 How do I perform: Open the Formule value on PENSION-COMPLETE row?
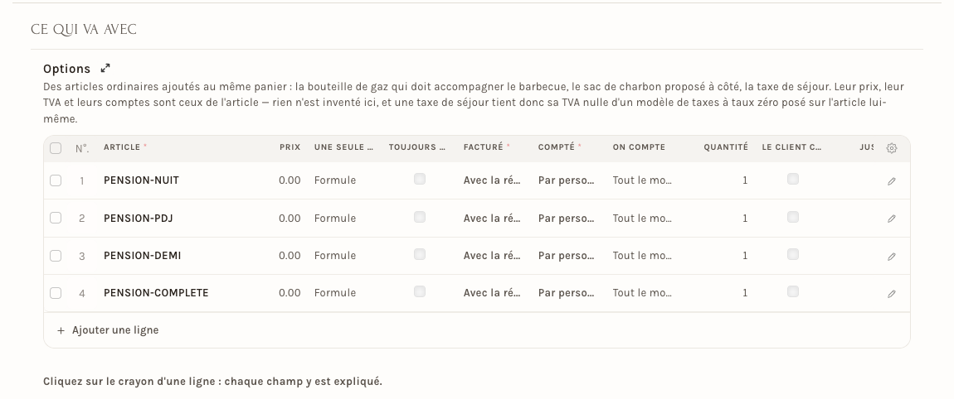click(x=335, y=293)
